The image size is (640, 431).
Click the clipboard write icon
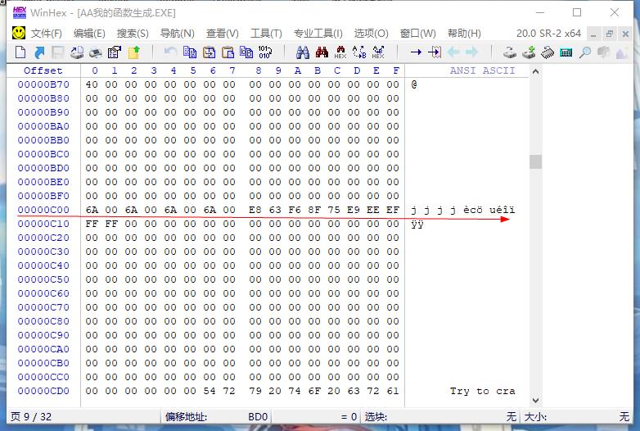tap(209, 52)
